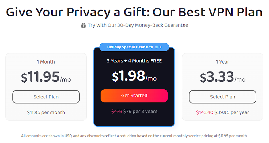Click the USD amounts disclaimer footnote
269x143 pixels.
(134, 136)
